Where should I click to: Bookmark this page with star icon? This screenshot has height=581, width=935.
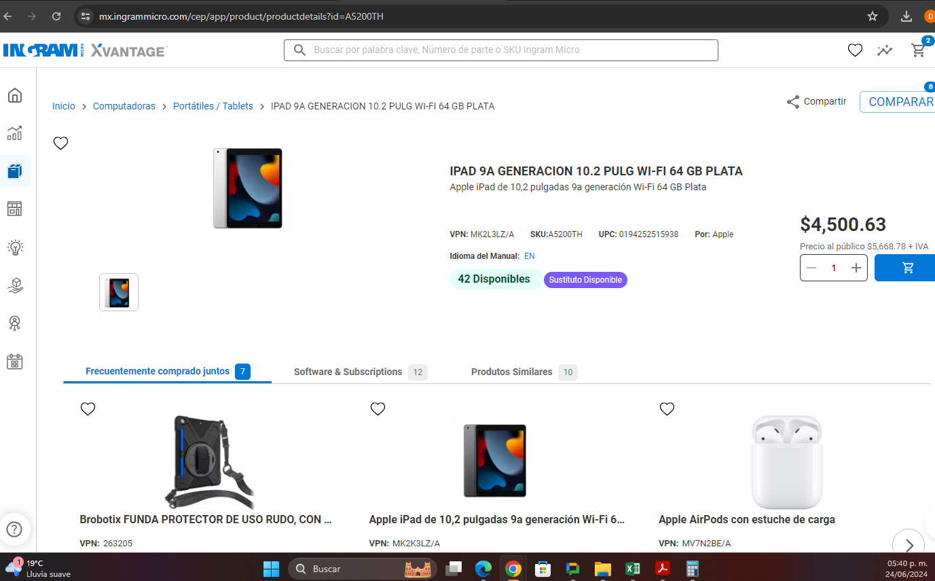873,16
